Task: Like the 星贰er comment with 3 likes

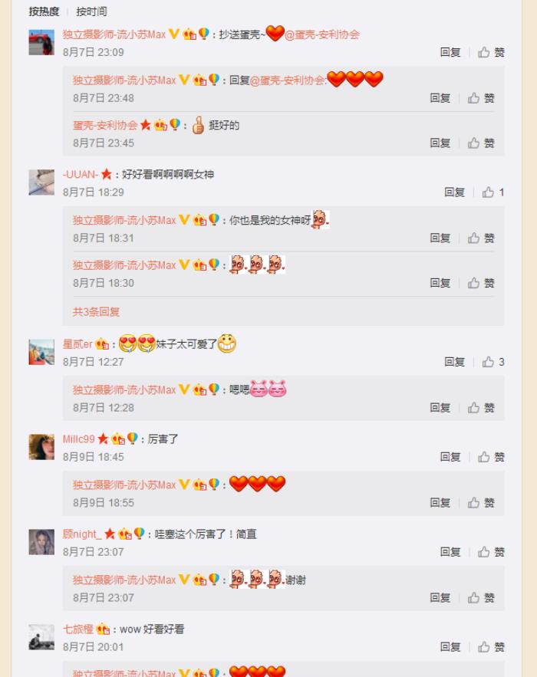Action: pyautogui.click(x=493, y=362)
